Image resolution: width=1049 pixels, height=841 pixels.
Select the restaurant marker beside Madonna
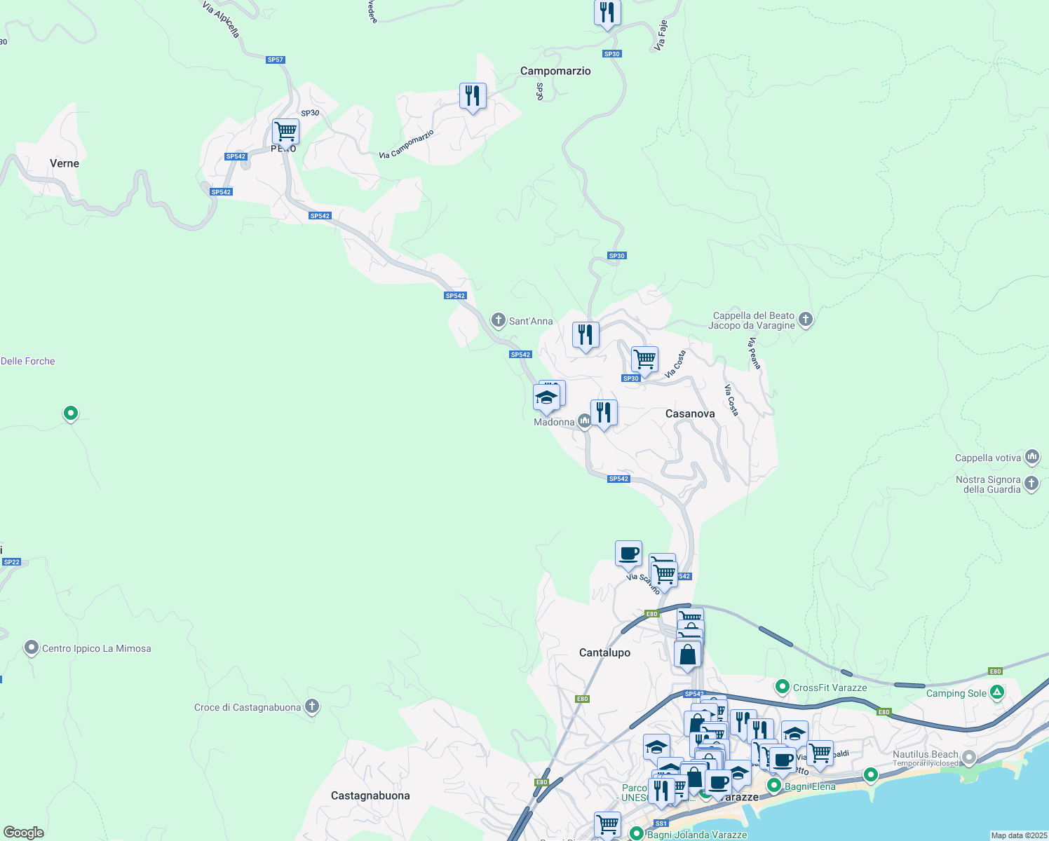click(603, 412)
